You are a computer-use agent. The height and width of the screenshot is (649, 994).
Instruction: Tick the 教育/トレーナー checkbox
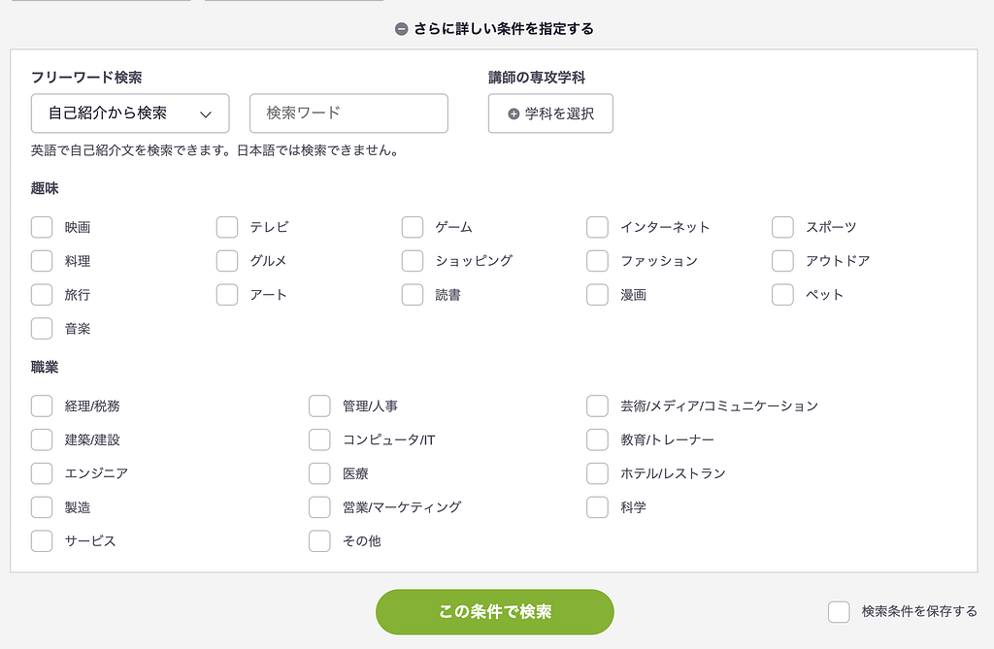coord(598,439)
